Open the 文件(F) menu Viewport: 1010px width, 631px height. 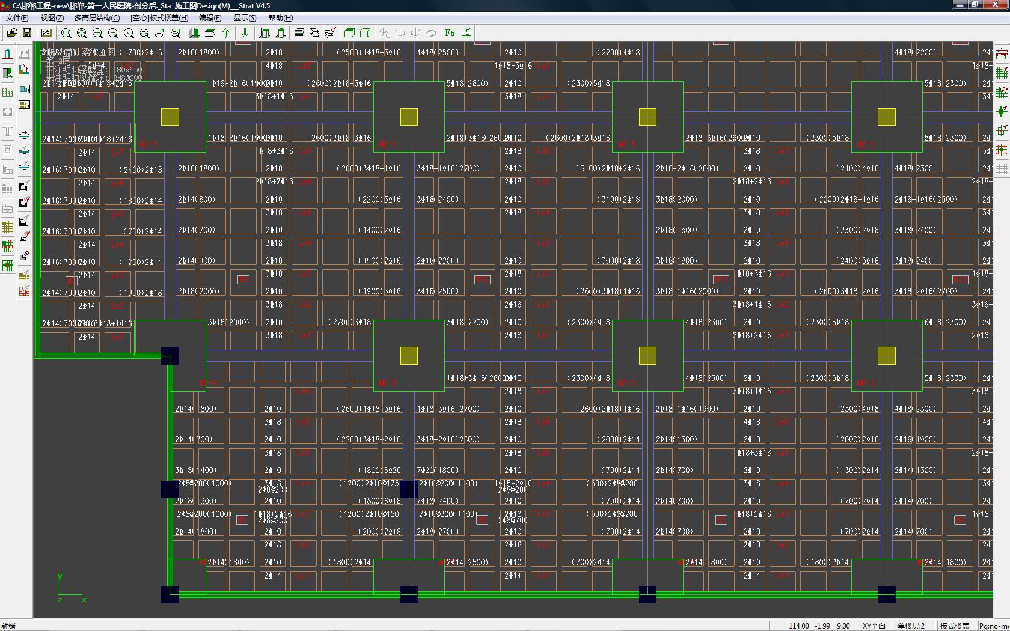17,18
